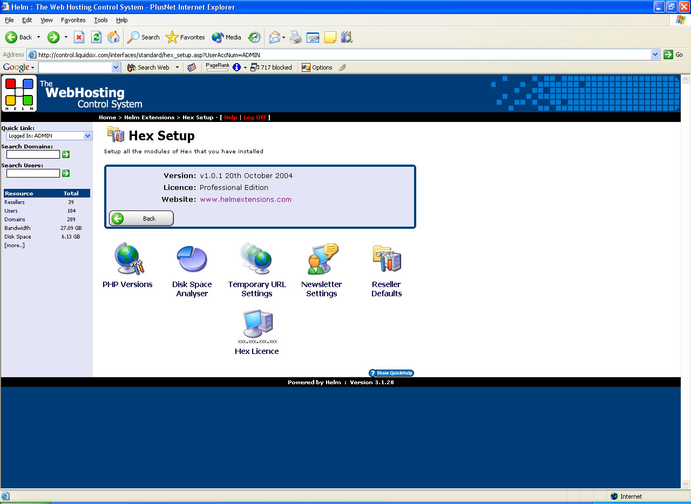Click the Internet zone status bar indicator
The width and height of the screenshot is (691, 504).
(x=626, y=496)
